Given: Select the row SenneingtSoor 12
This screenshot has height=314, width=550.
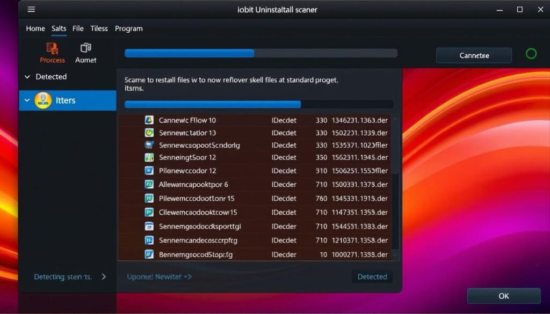Looking at the screenshot, I should tap(255, 157).
